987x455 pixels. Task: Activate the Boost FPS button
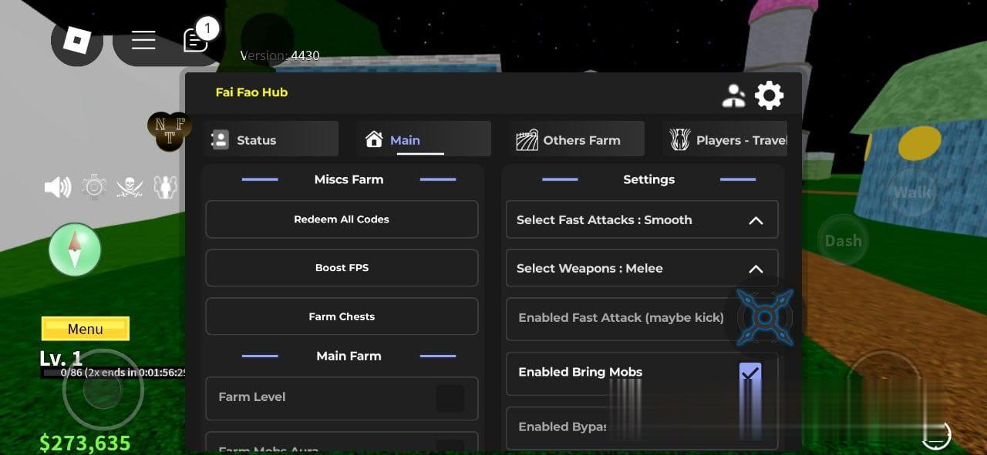(x=342, y=267)
